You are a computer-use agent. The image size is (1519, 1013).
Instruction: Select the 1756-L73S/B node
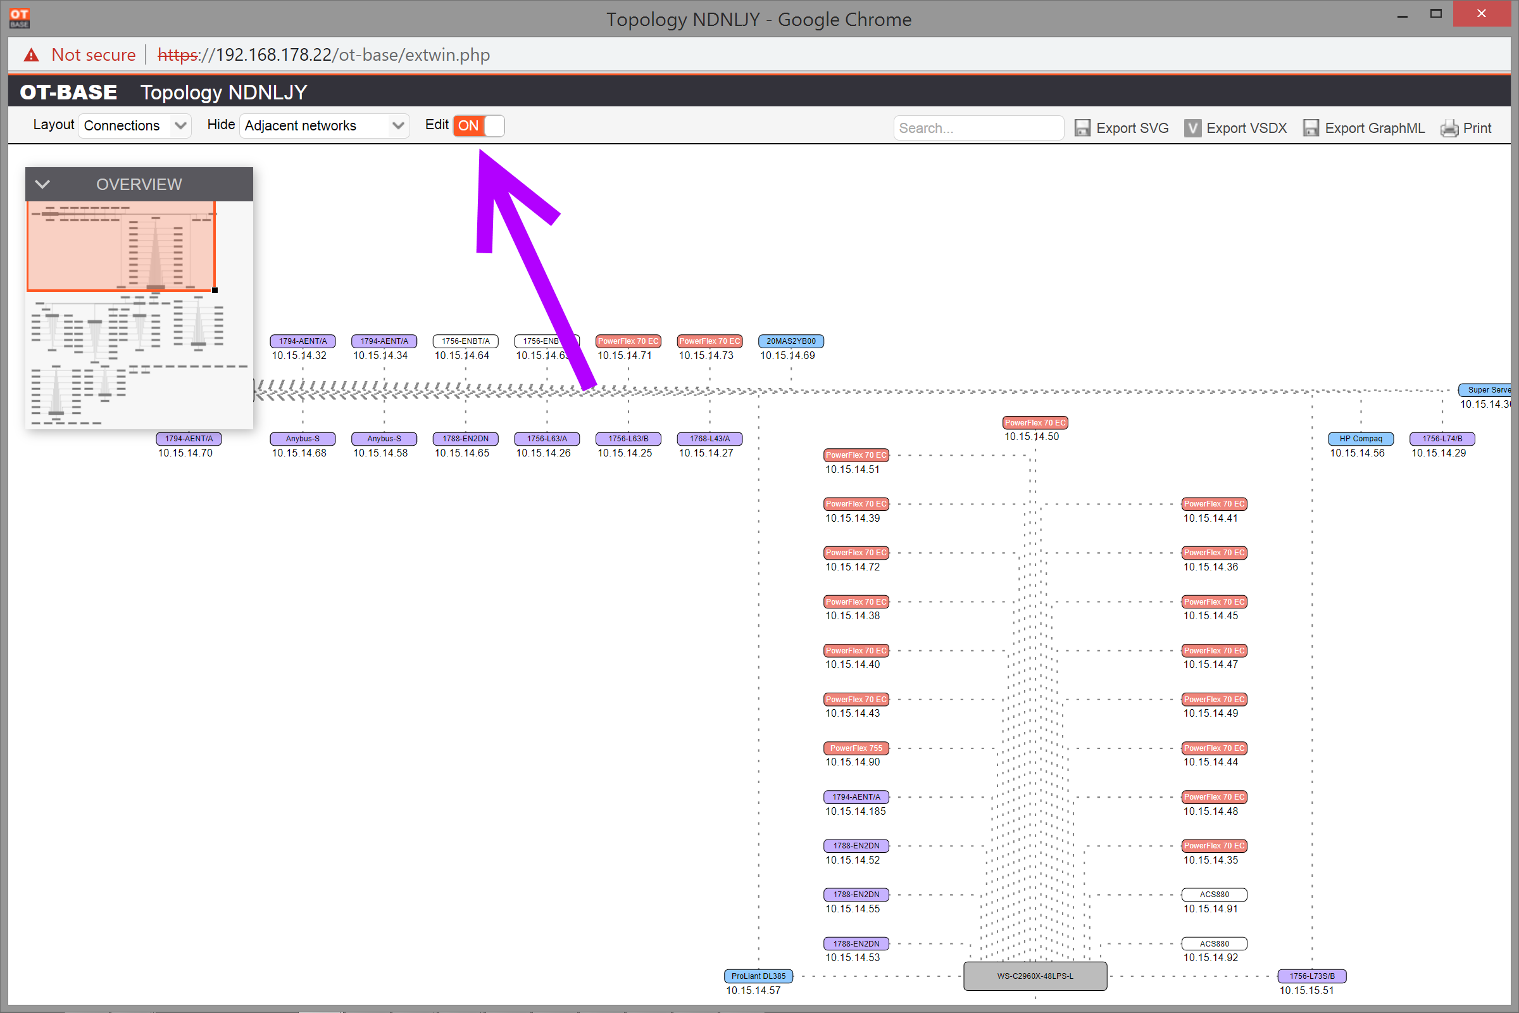(1311, 976)
